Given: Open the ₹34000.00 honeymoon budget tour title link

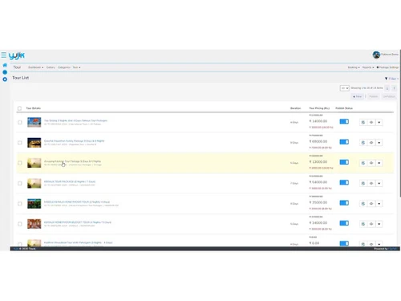Looking at the screenshot, I should [78, 222].
